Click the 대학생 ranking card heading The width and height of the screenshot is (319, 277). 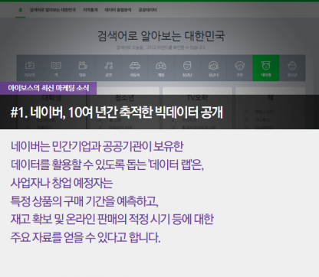point(51,98)
